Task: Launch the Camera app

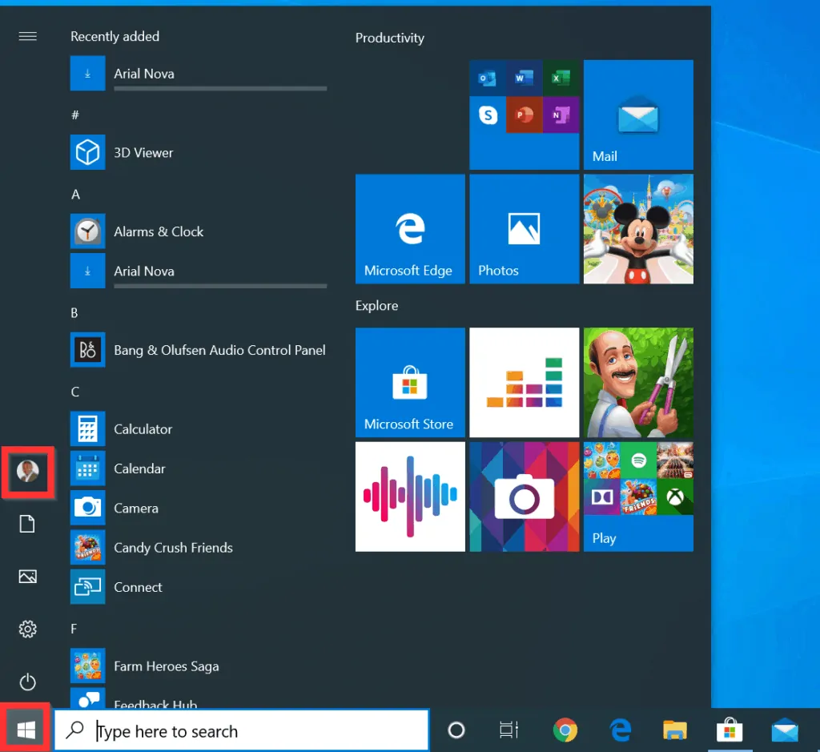Action: pos(136,509)
